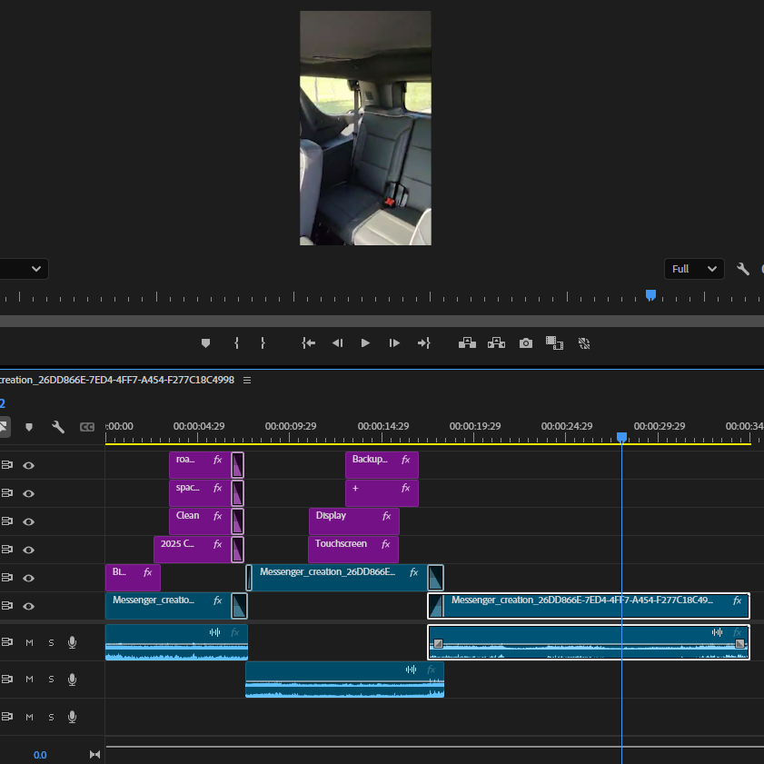The width and height of the screenshot is (764, 764).
Task: Click the Export Frame camera icon
Action: pos(526,343)
